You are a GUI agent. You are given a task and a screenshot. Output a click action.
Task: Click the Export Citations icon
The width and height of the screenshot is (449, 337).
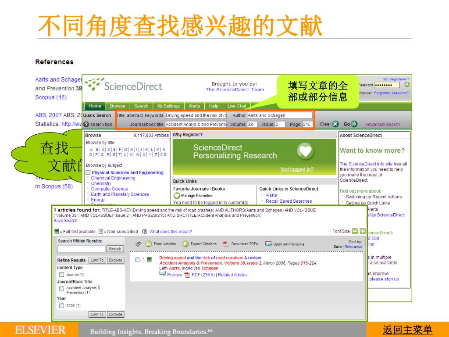tap(185, 244)
